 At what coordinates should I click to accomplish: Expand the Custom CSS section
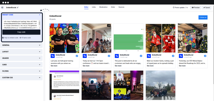[x=21, y=78]
